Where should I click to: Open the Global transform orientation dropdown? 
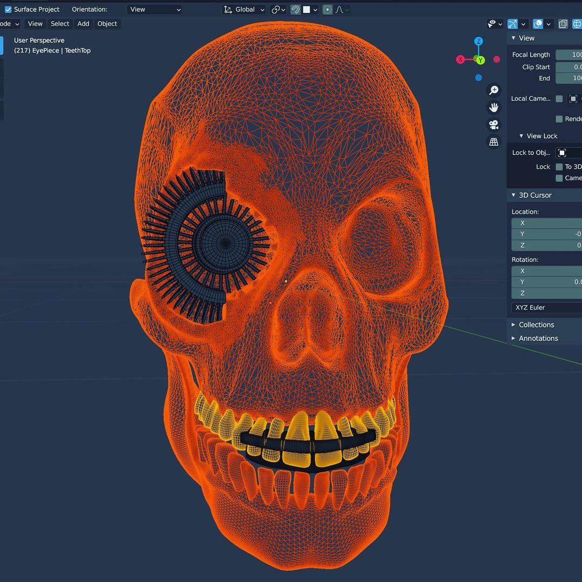(244, 10)
